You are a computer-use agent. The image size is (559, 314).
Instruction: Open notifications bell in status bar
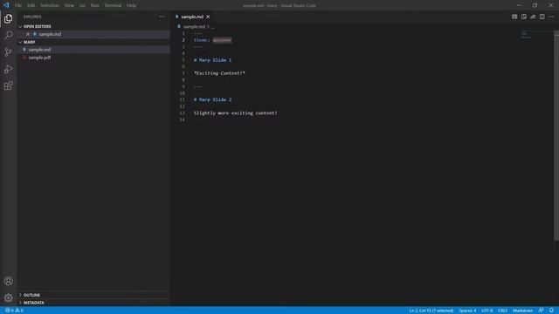tap(551, 311)
